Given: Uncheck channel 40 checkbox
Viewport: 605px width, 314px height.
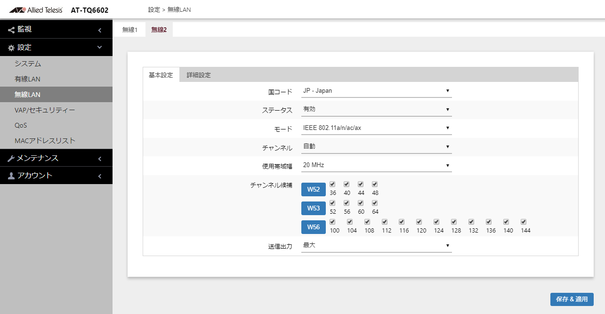Looking at the screenshot, I should click(347, 184).
